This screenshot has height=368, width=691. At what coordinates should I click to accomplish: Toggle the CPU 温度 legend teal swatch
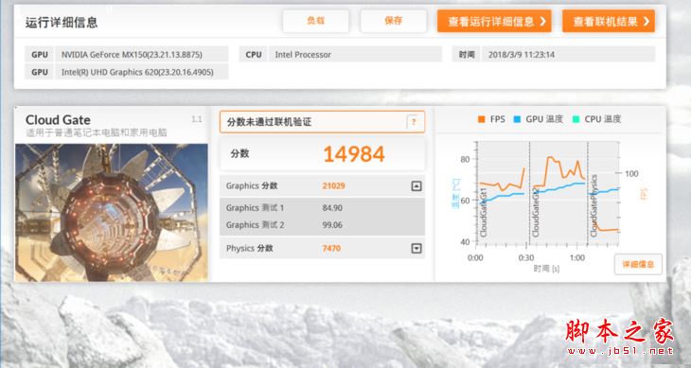click(576, 119)
